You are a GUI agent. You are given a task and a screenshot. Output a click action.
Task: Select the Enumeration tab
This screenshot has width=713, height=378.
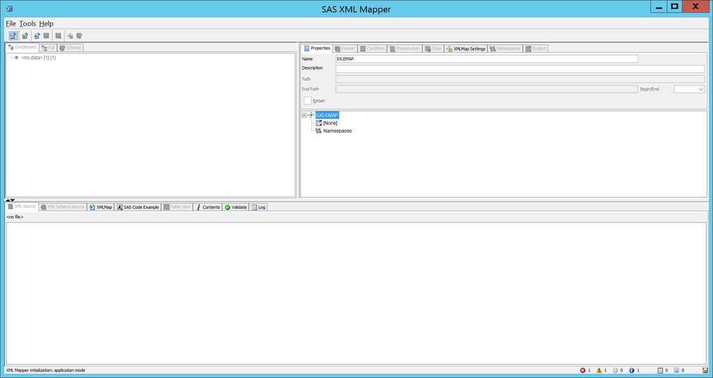click(x=405, y=49)
